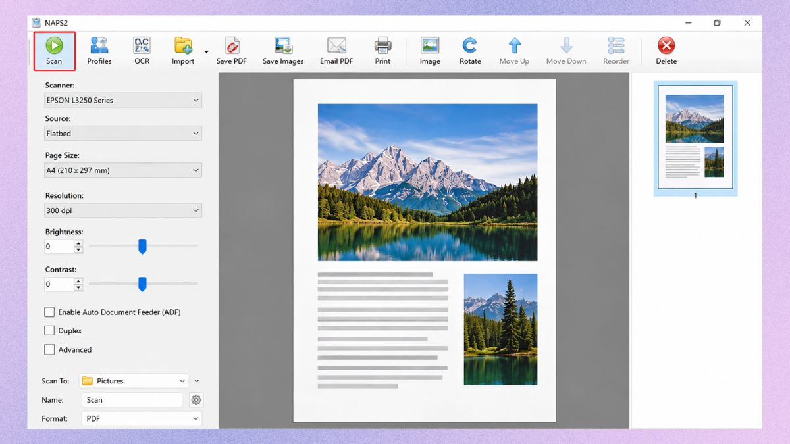
Task: Tick the Duplex checkbox
Action: 49,331
